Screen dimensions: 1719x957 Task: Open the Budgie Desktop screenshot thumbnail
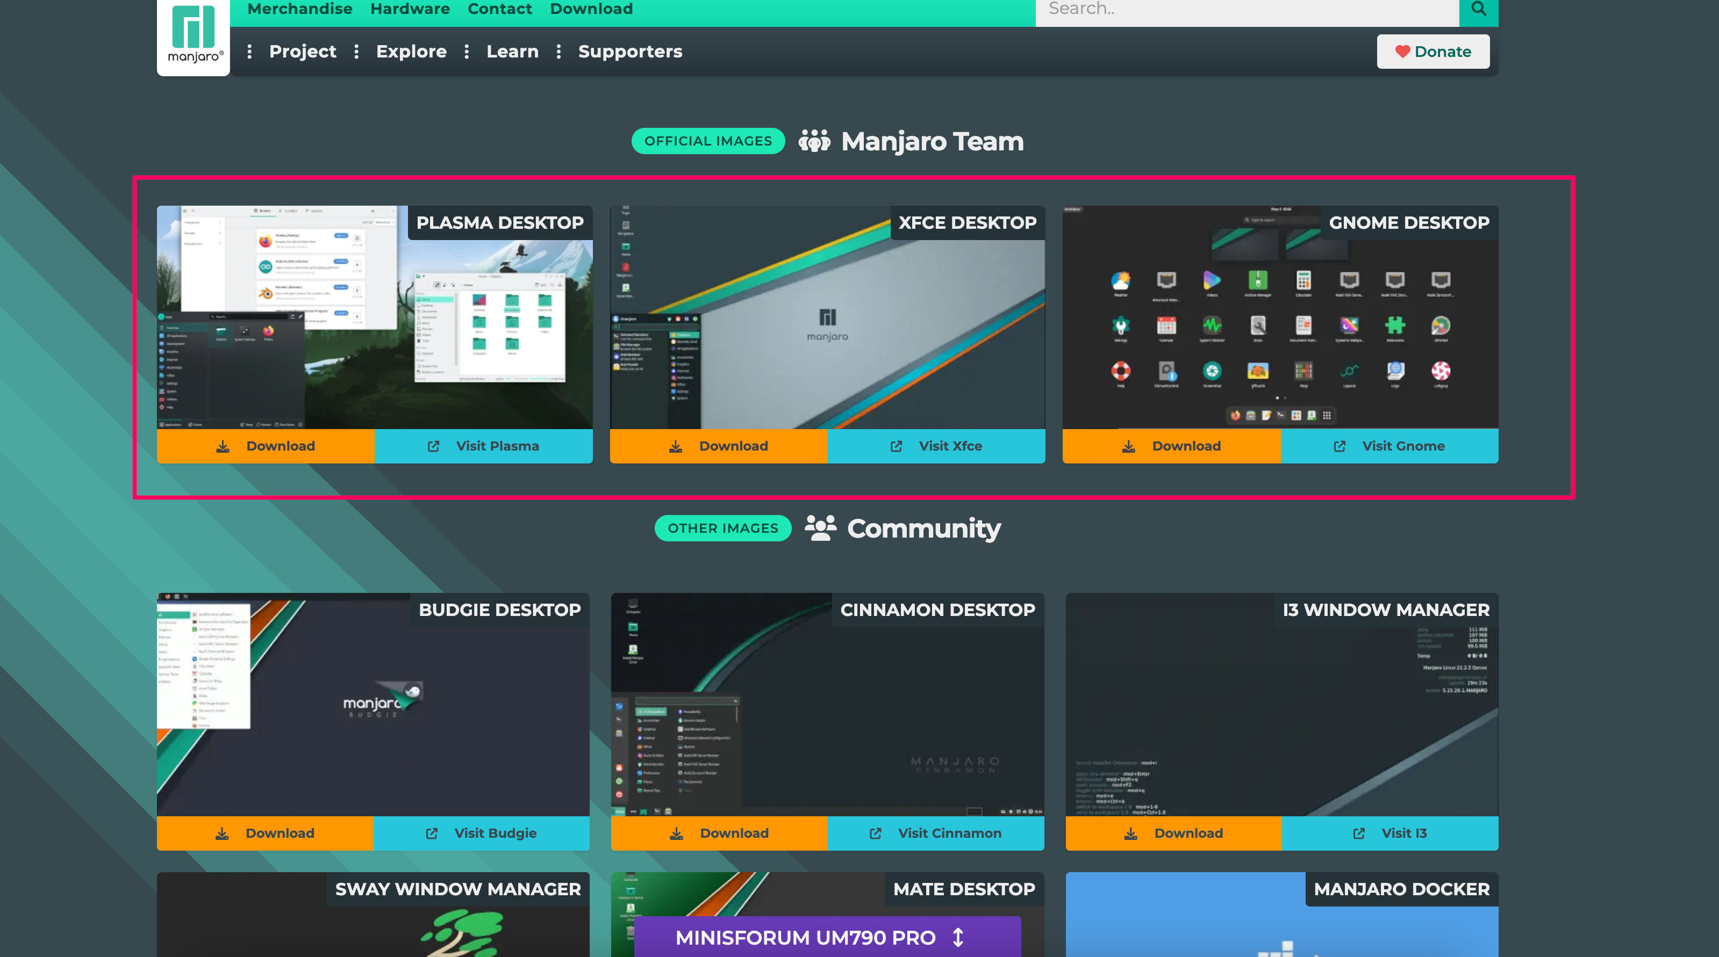pos(374,704)
